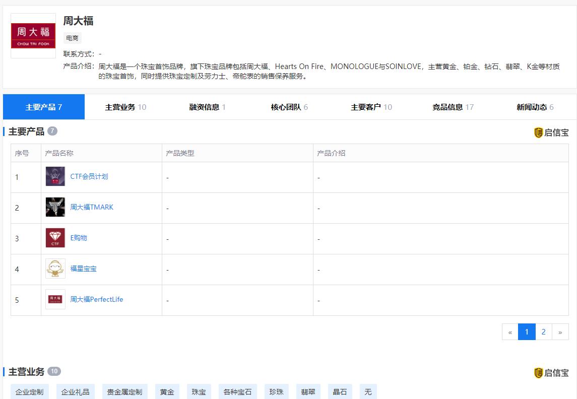Open the 竞品信息 tab

pyautogui.click(x=450, y=106)
